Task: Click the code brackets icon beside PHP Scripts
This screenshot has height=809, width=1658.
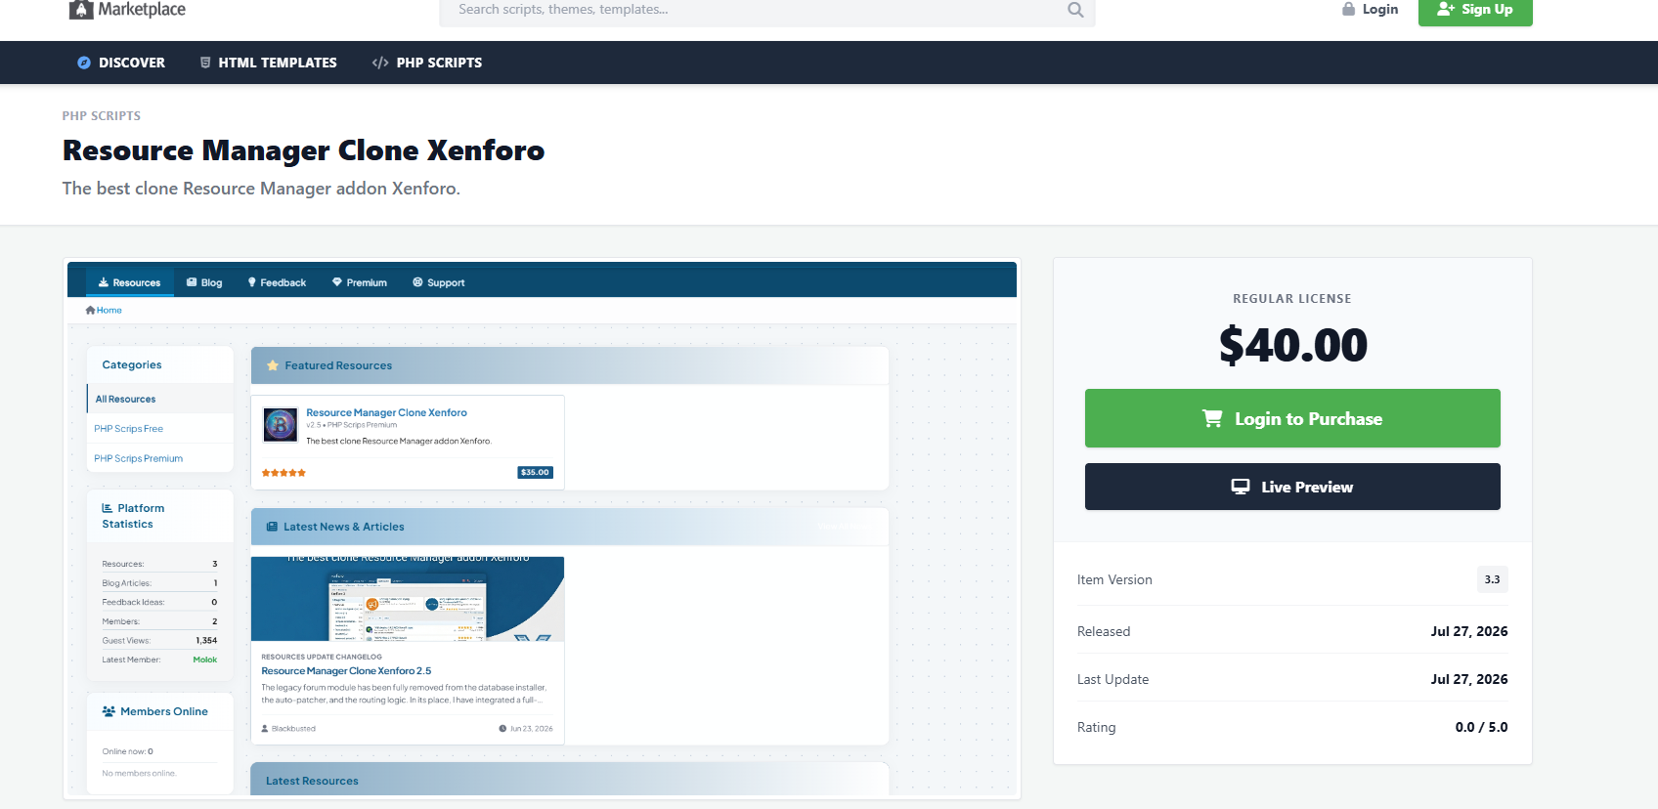Action: (x=380, y=63)
